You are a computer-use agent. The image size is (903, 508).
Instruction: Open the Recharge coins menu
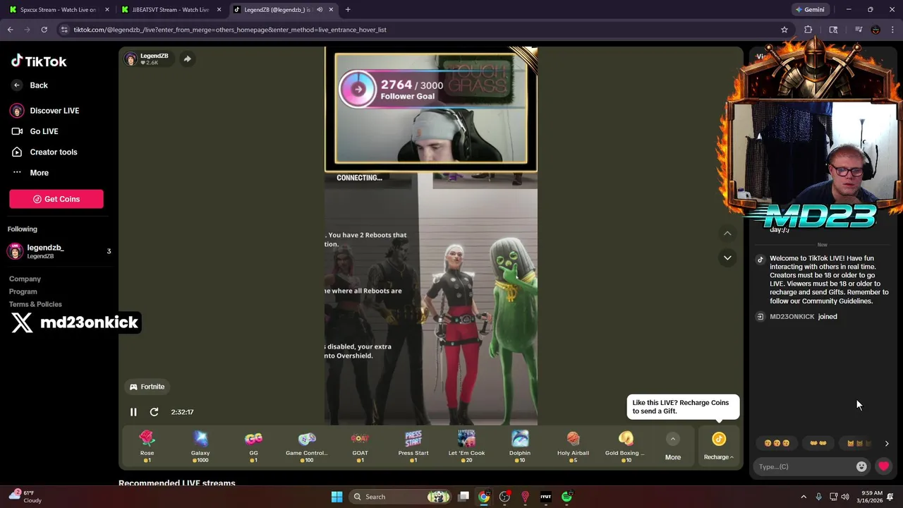tap(719, 447)
